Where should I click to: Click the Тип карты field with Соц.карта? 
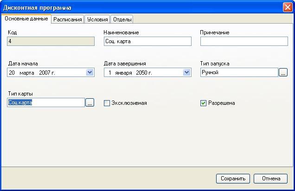46,103
